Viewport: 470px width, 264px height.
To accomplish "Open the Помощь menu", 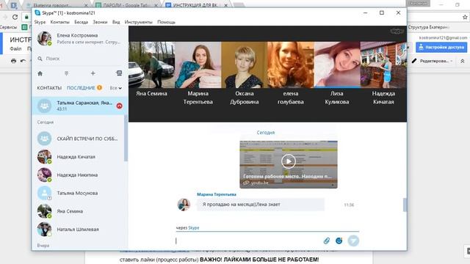I will 167,22.
